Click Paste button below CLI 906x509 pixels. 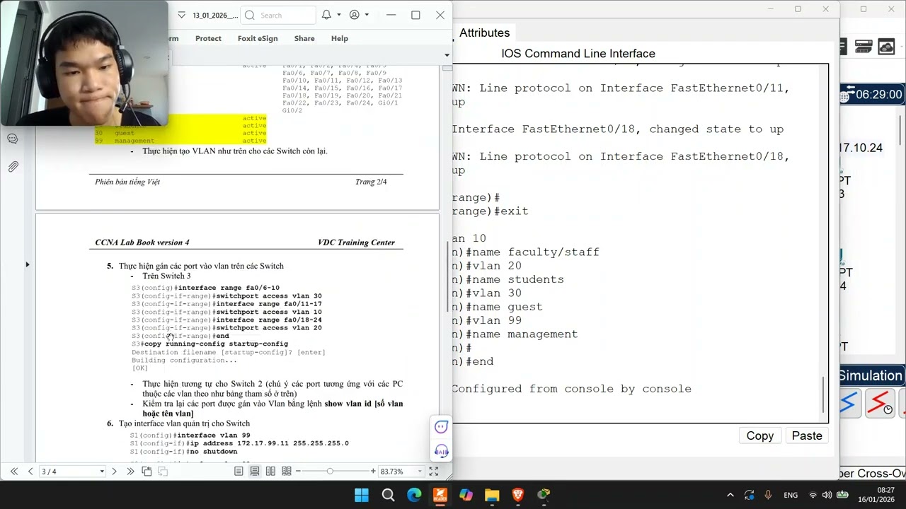tap(807, 436)
